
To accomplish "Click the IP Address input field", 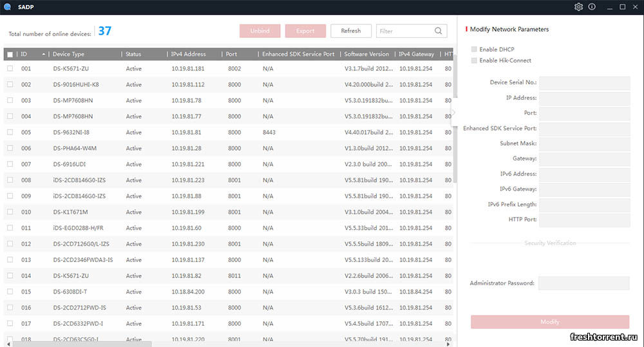I will 585,98.
